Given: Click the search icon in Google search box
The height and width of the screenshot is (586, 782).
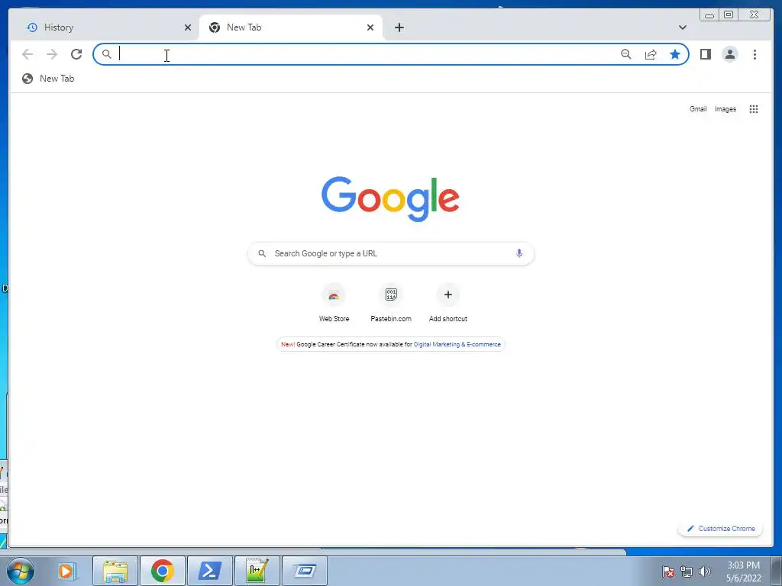Looking at the screenshot, I should [x=262, y=253].
